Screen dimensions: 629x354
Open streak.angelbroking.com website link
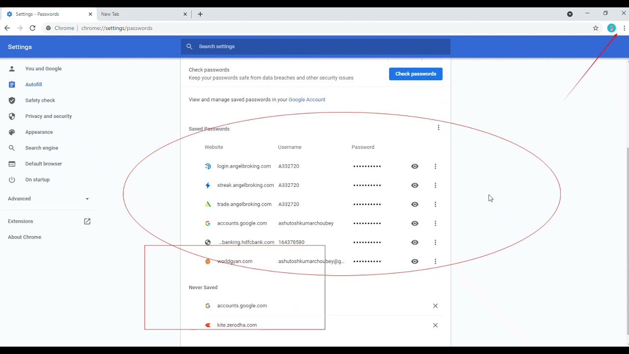tap(245, 185)
